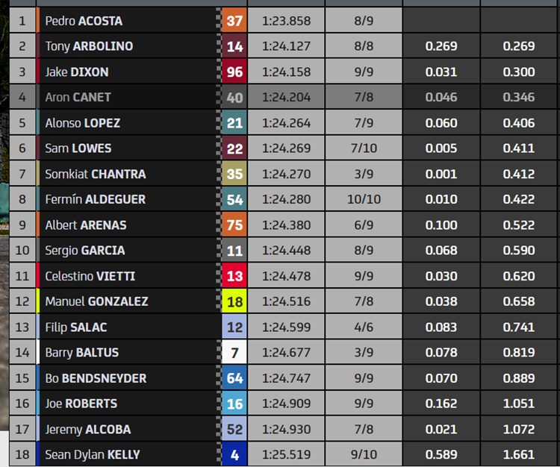Select Jake Dixon's red 96 badge
This screenshot has width=560, height=467.
click(234, 72)
